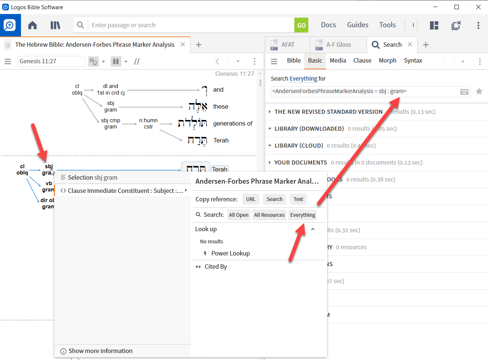Click the favorite star icon
Image resolution: width=488 pixels, height=360 pixels.
pyautogui.click(x=479, y=91)
